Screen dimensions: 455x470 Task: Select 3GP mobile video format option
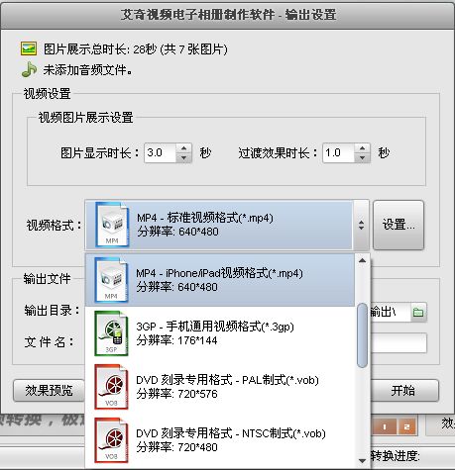coord(220,333)
